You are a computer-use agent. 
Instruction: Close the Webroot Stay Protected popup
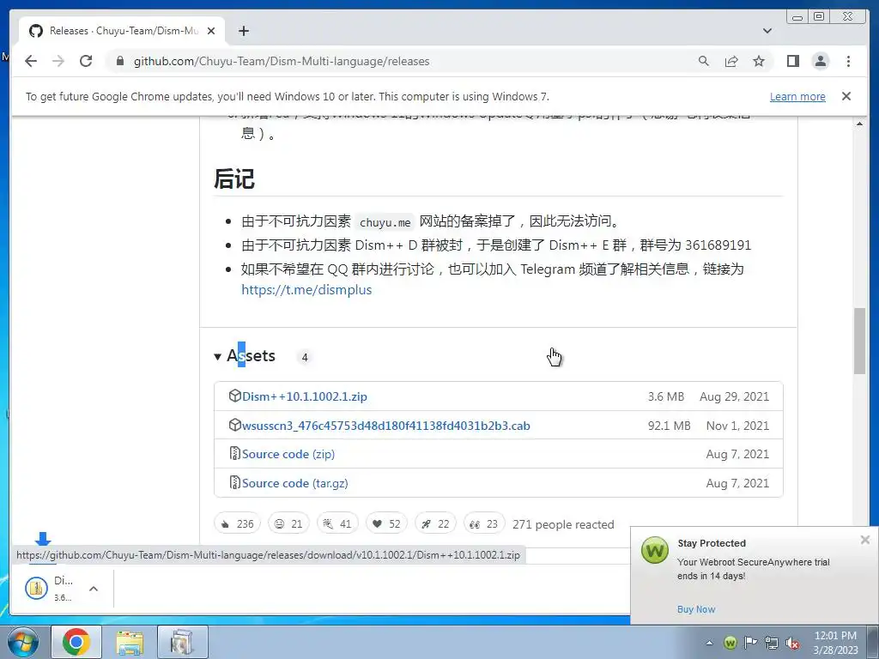[865, 540]
